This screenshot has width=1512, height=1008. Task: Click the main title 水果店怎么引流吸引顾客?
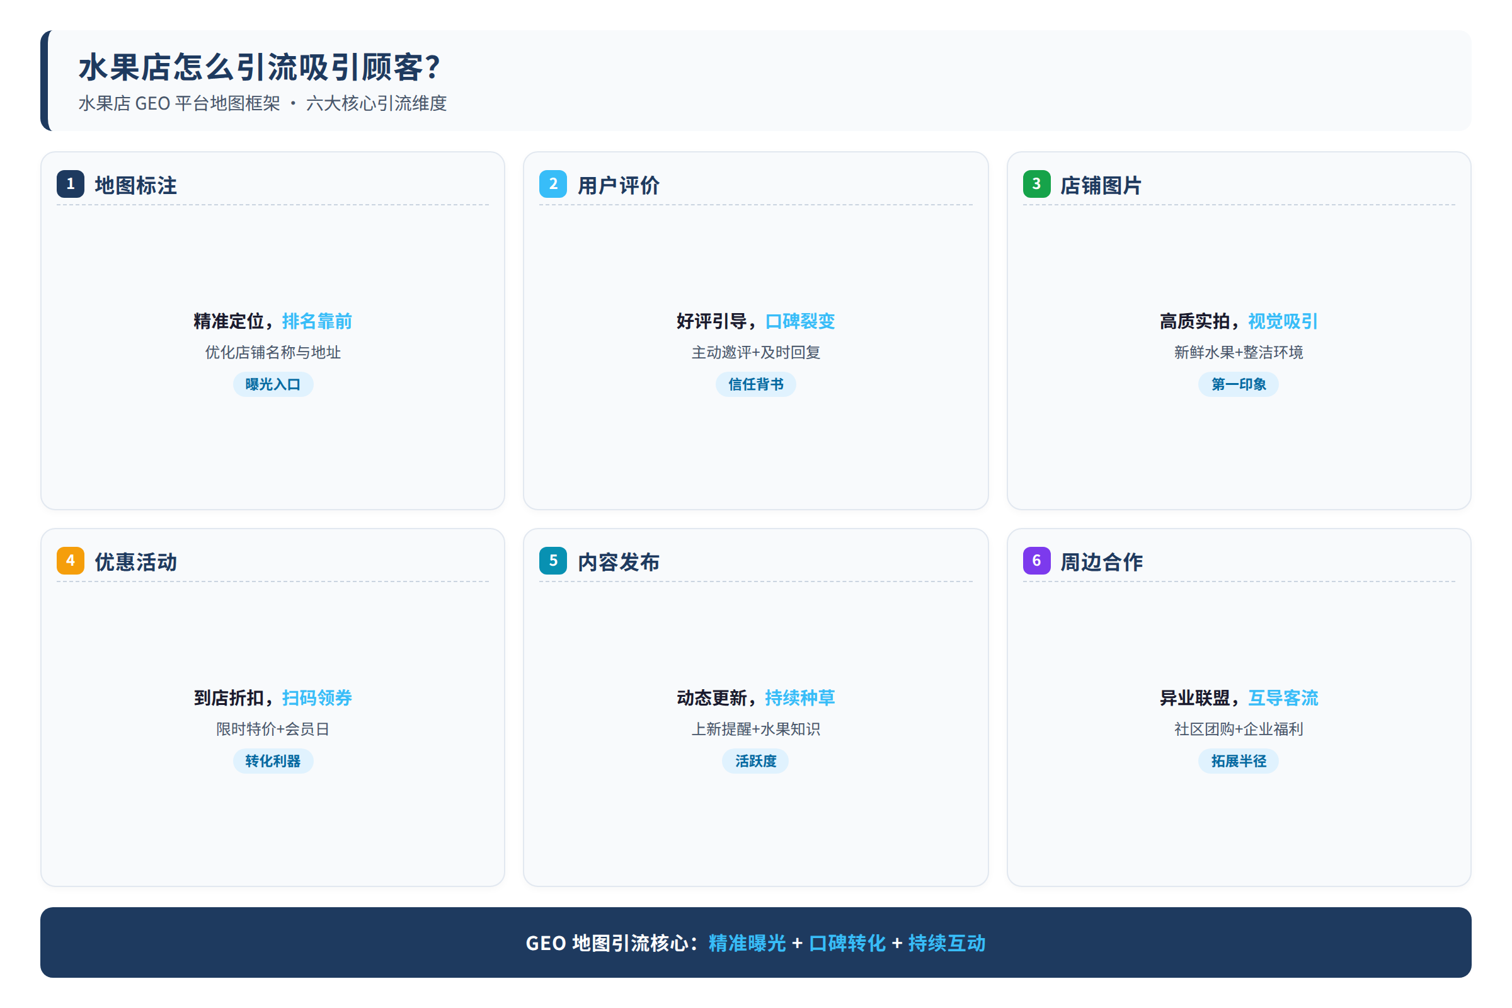pos(260,67)
